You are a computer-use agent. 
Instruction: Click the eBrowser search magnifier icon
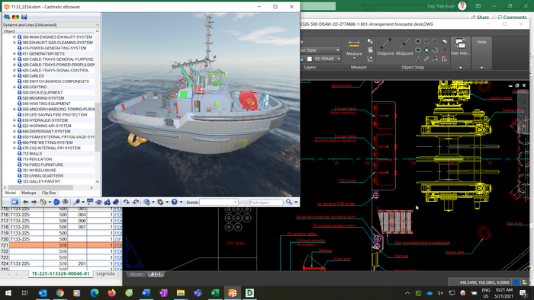pyautogui.click(x=289, y=202)
